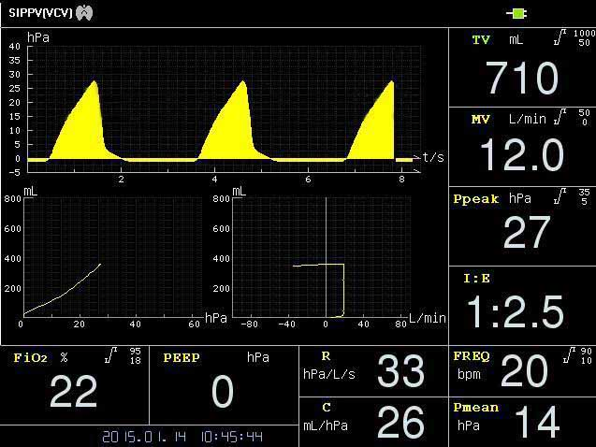Click the lungs icon beside SIPPV(VCV)
Screen dimensions: 596x447
84,13
